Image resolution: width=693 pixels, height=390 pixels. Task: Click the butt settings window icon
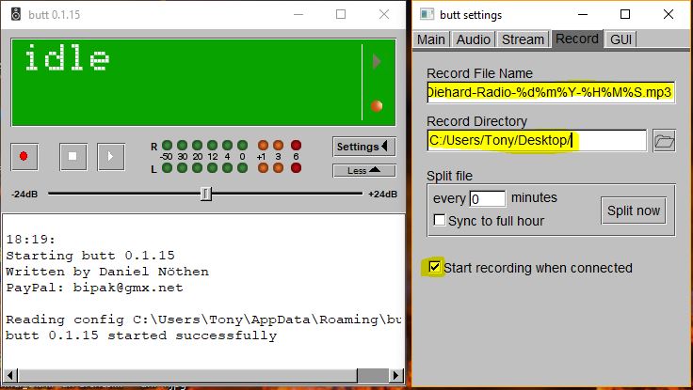(427, 14)
